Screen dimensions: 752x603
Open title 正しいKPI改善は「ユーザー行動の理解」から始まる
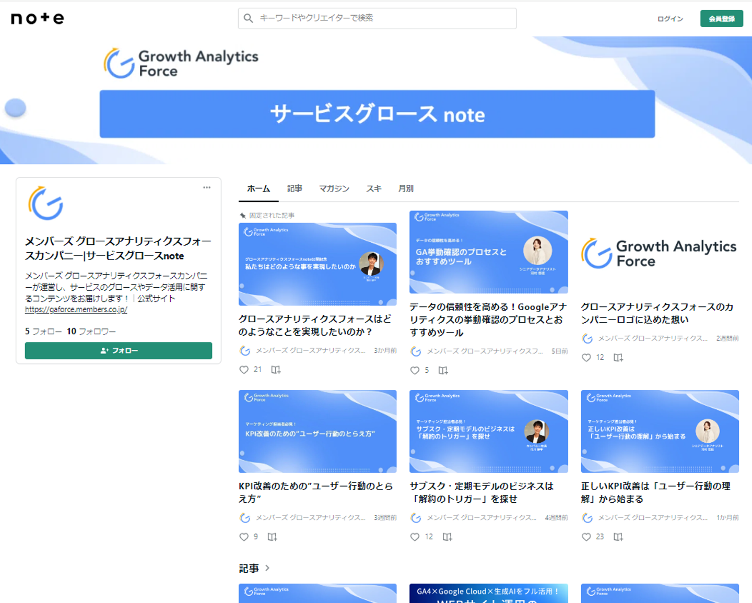coord(656,492)
